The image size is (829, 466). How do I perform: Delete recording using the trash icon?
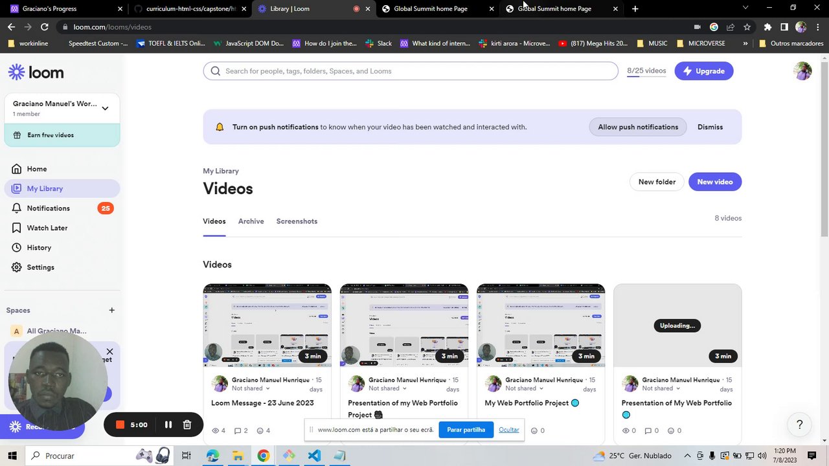pos(187,425)
